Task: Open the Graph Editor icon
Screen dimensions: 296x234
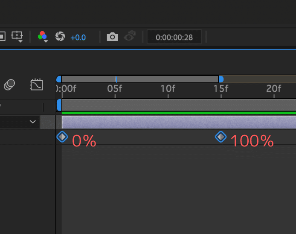Action: click(36, 85)
